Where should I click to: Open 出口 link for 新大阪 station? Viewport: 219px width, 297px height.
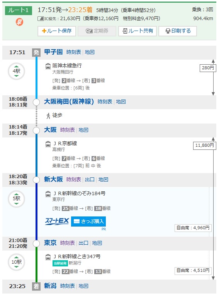(x=90, y=179)
